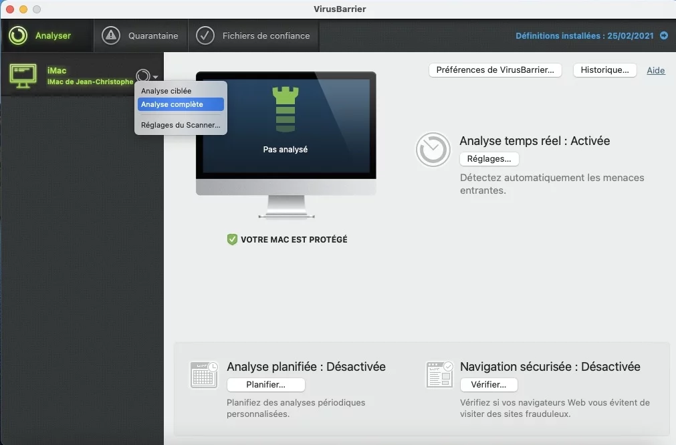Open Préférences de VirusBarrier

[x=495, y=70]
